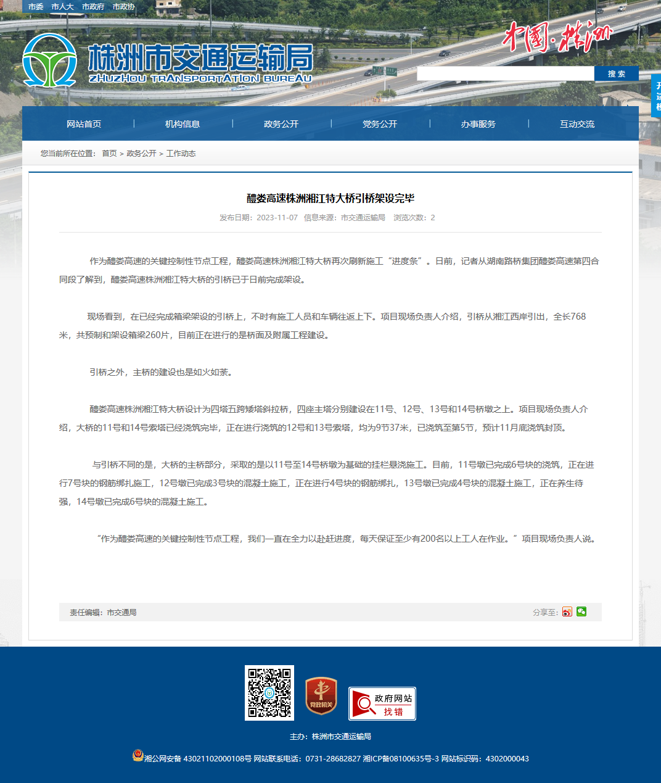Click the Zhuzhou Transportation Bureau logo

click(168, 60)
